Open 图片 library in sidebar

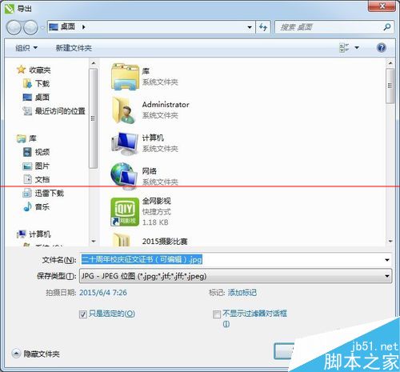coord(42,166)
